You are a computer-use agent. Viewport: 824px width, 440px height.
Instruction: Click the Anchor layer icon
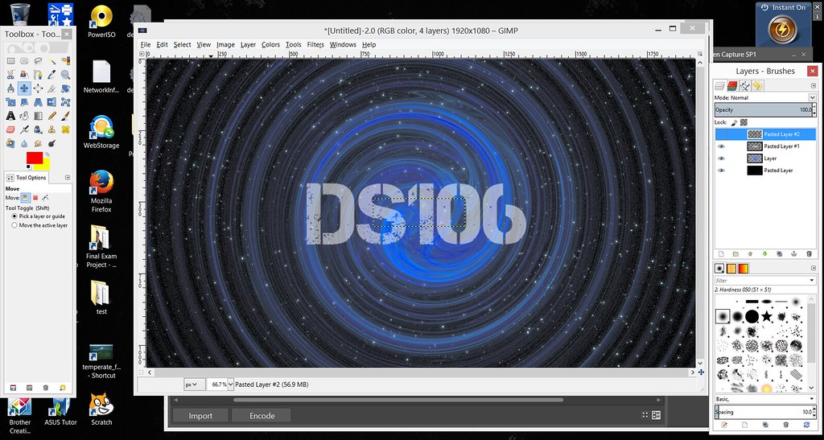point(793,253)
